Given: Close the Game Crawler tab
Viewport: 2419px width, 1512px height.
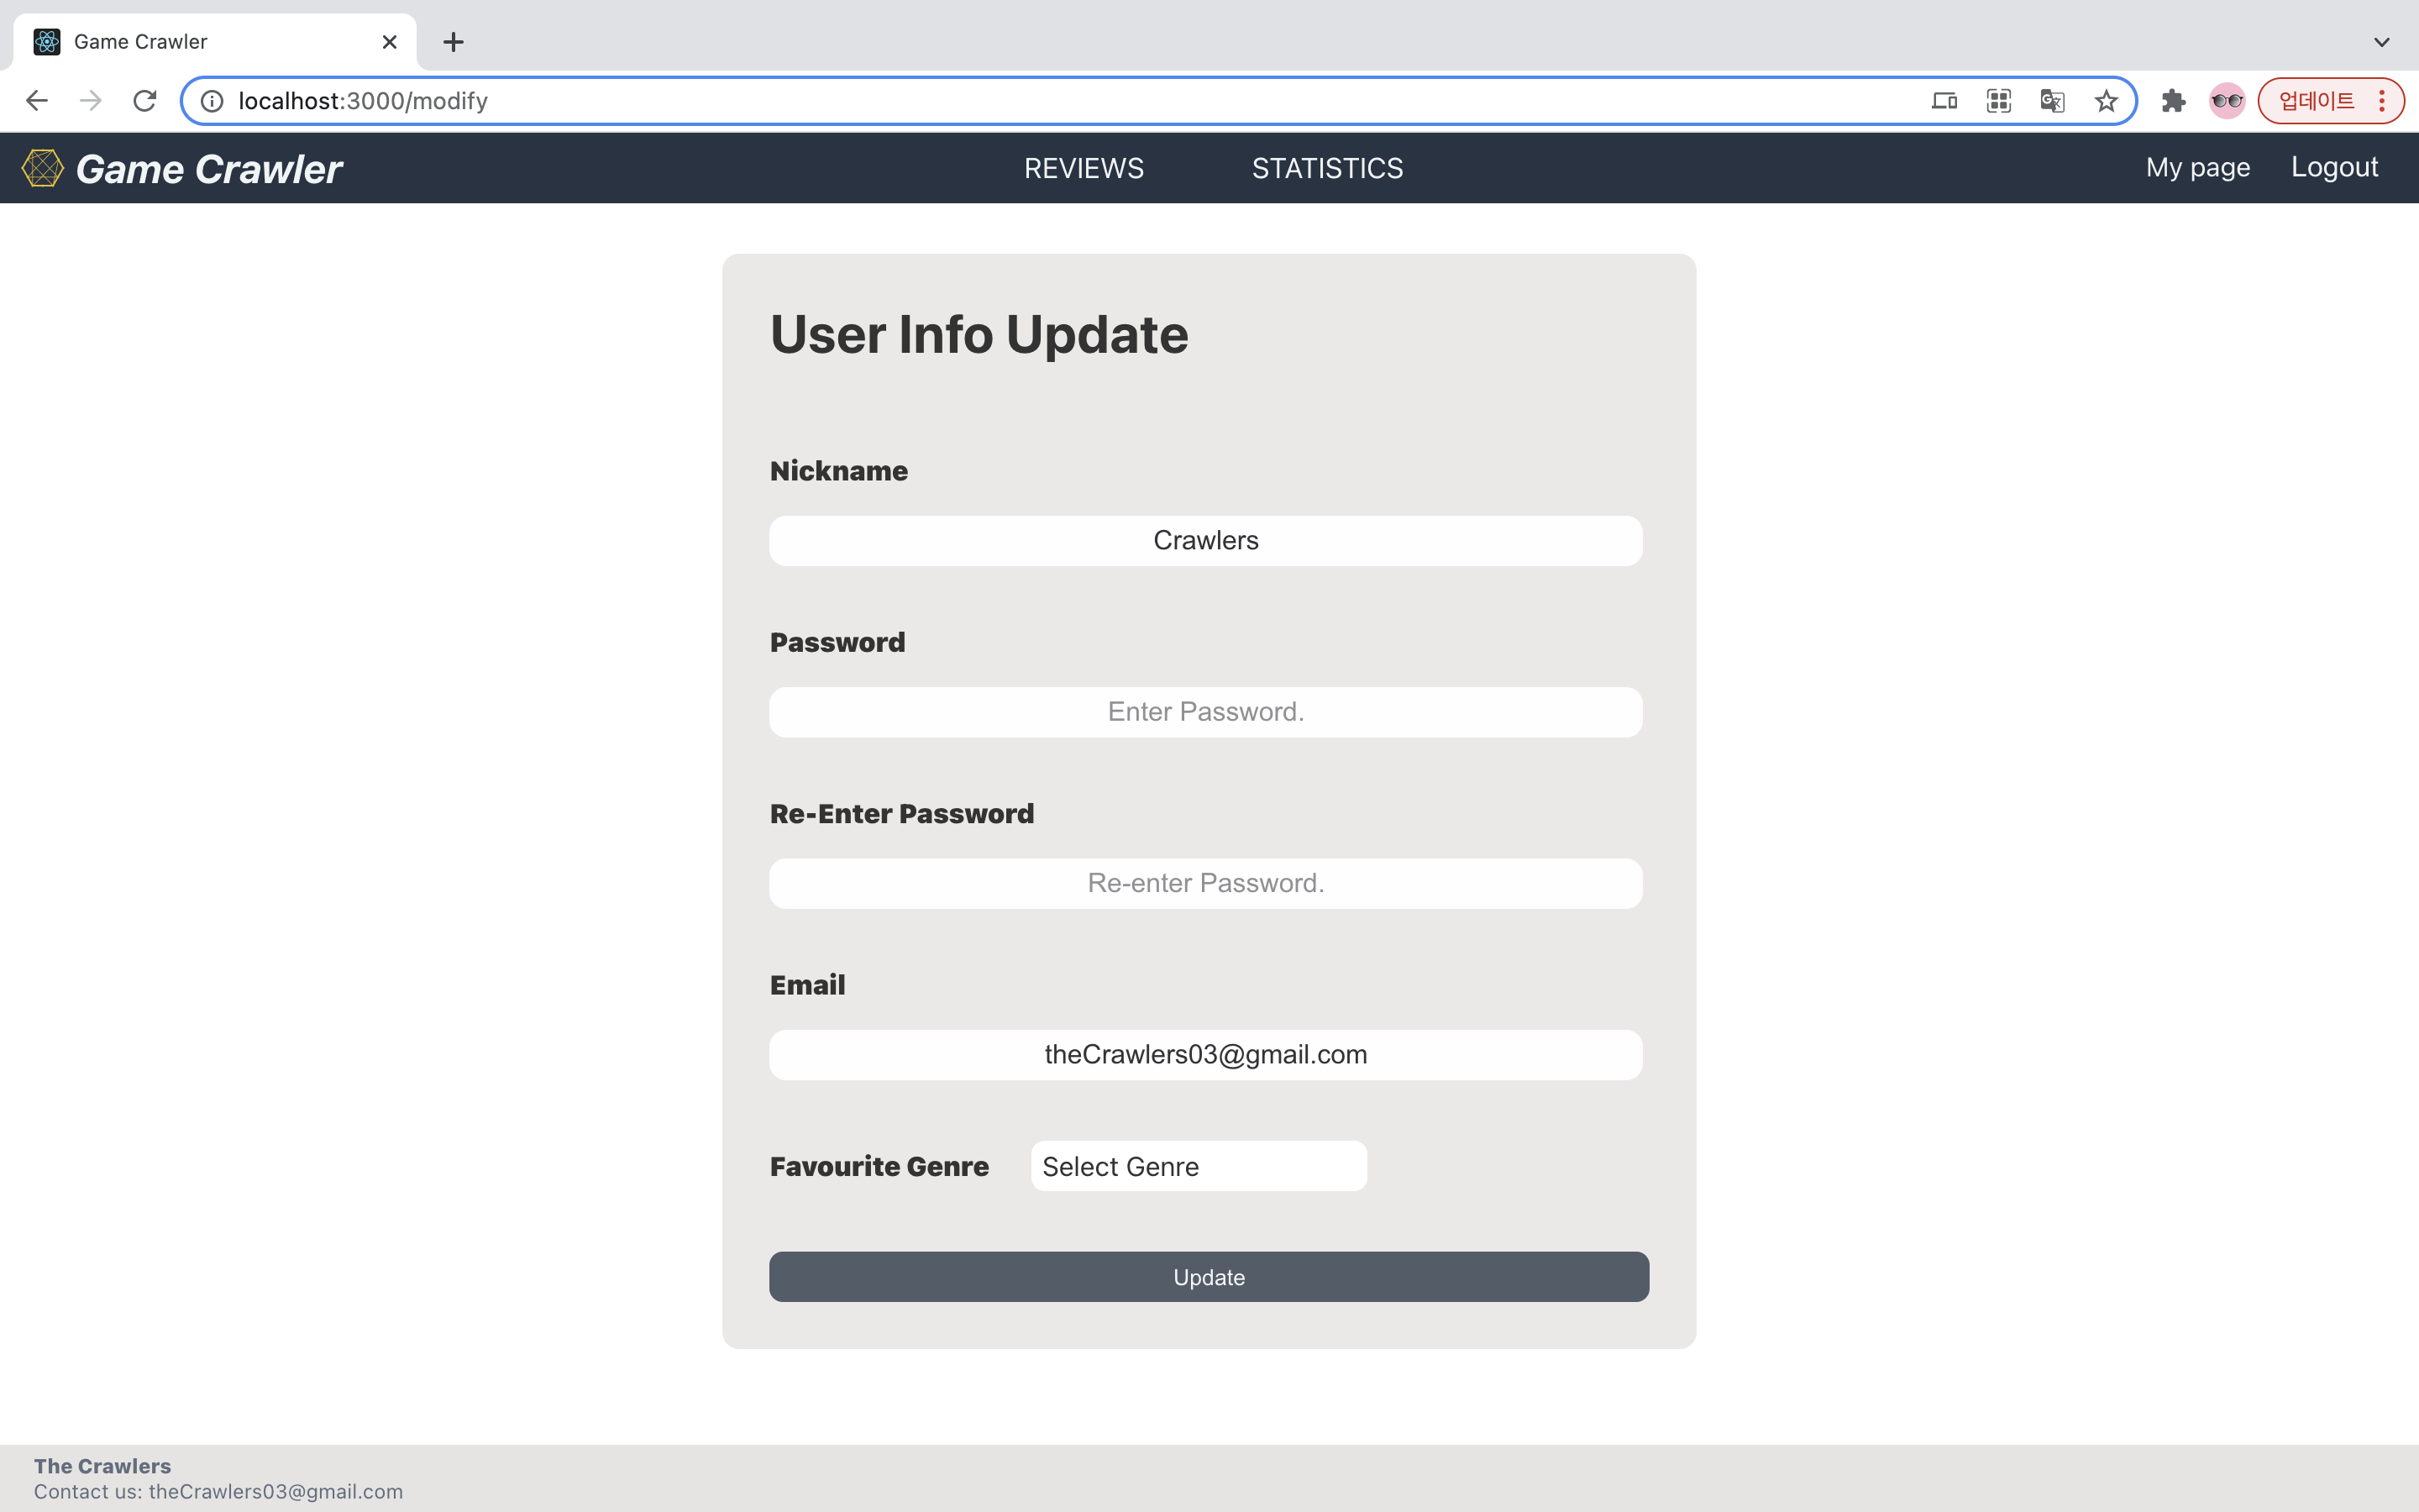Looking at the screenshot, I should [390, 42].
